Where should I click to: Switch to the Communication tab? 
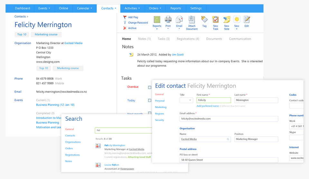tap(240, 39)
